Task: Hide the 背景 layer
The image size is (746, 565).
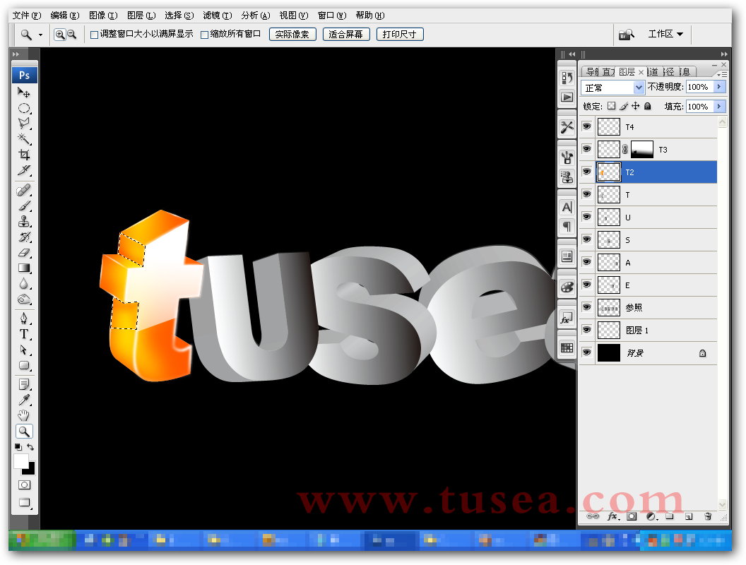Action: pos(586,352)
